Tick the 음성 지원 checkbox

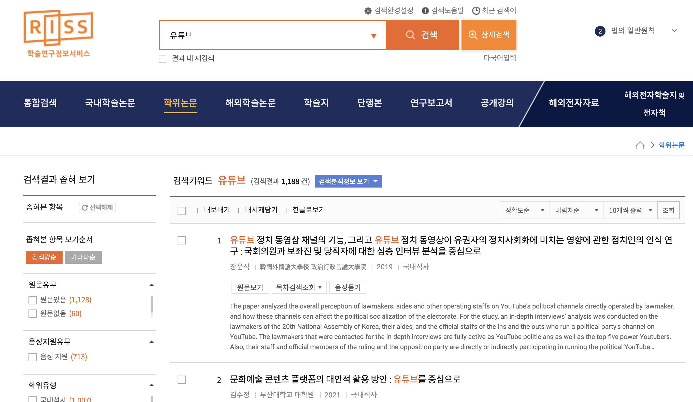[33, 357]
